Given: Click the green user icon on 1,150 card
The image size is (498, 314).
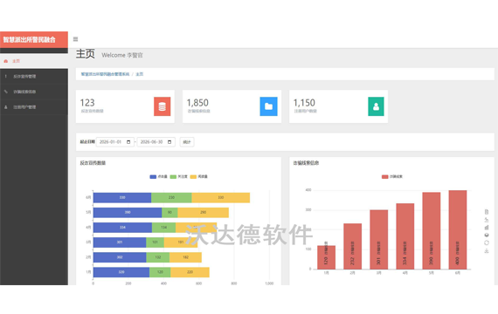Looking at the screenshot, I should (376, 106).
